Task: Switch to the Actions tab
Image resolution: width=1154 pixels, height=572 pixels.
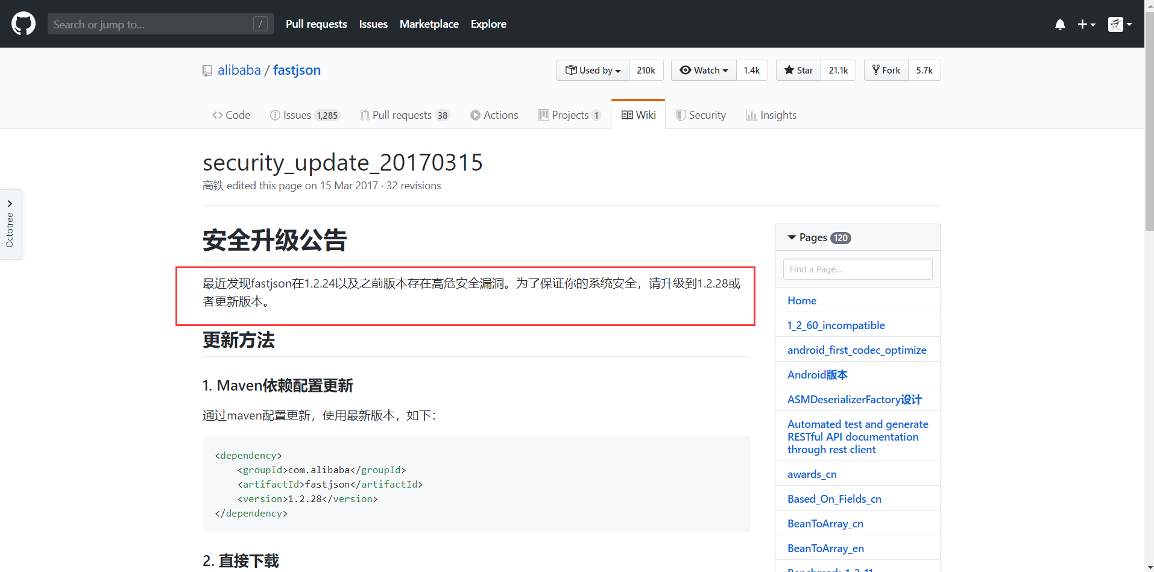Action: 494,115
